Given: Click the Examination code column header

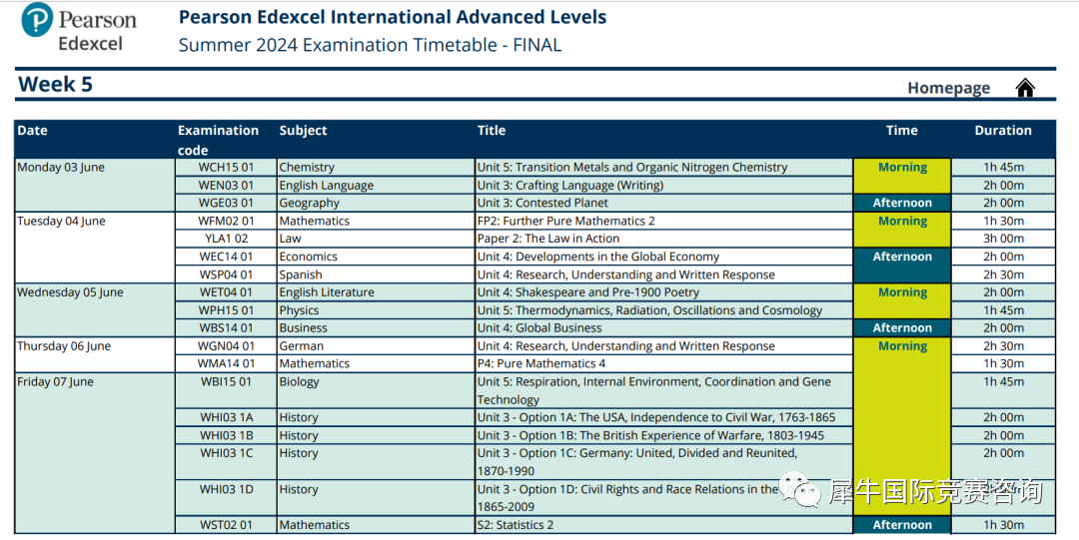Looking at the screenshot, I should coord(218,140).
